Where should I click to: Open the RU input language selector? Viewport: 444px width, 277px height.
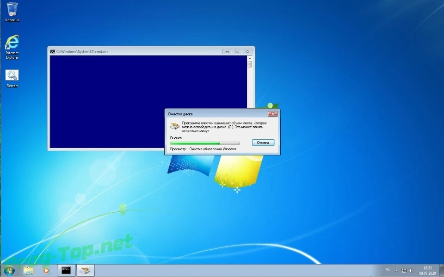388,270
